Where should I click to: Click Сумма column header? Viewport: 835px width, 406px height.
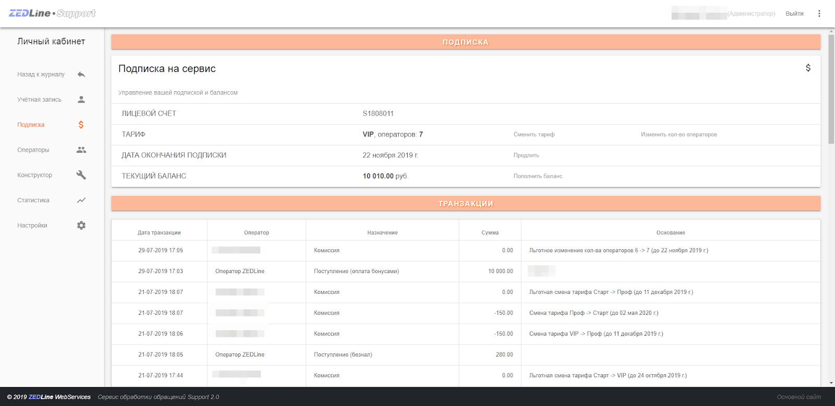490,232
